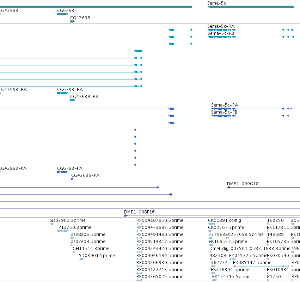Click the 482308 feature label
This screenshot has width=300, height=282.
tap(218, 256)
